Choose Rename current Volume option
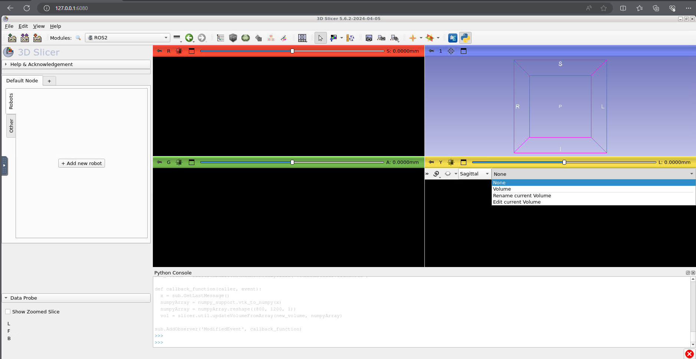The image size is (696, 359). pos(593,195)
